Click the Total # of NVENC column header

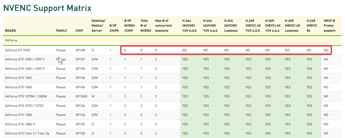pos(145,26)
